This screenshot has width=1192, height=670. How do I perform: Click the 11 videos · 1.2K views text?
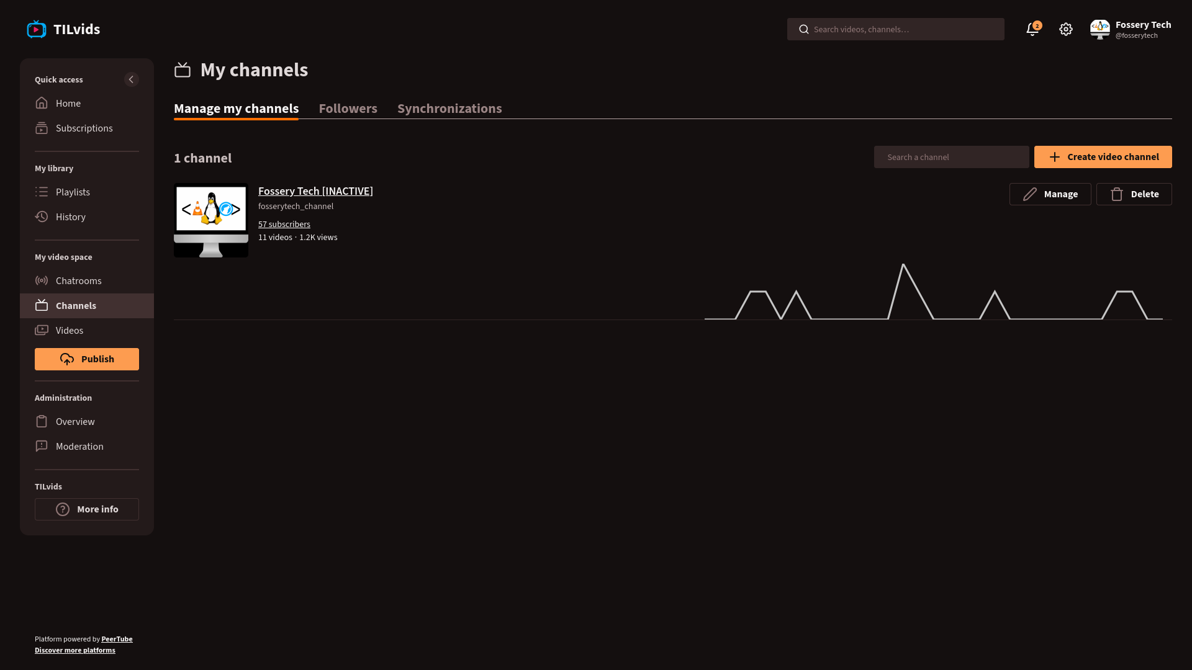pos(298,237)
